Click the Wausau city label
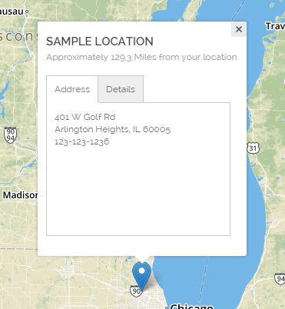 12,12
